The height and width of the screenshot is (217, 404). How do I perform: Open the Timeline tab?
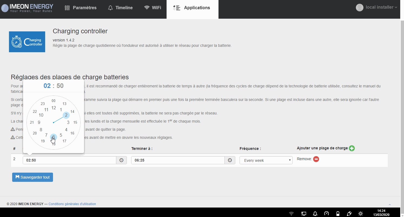(120, 8)
